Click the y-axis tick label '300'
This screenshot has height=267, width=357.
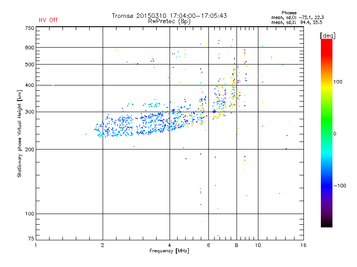30,112
